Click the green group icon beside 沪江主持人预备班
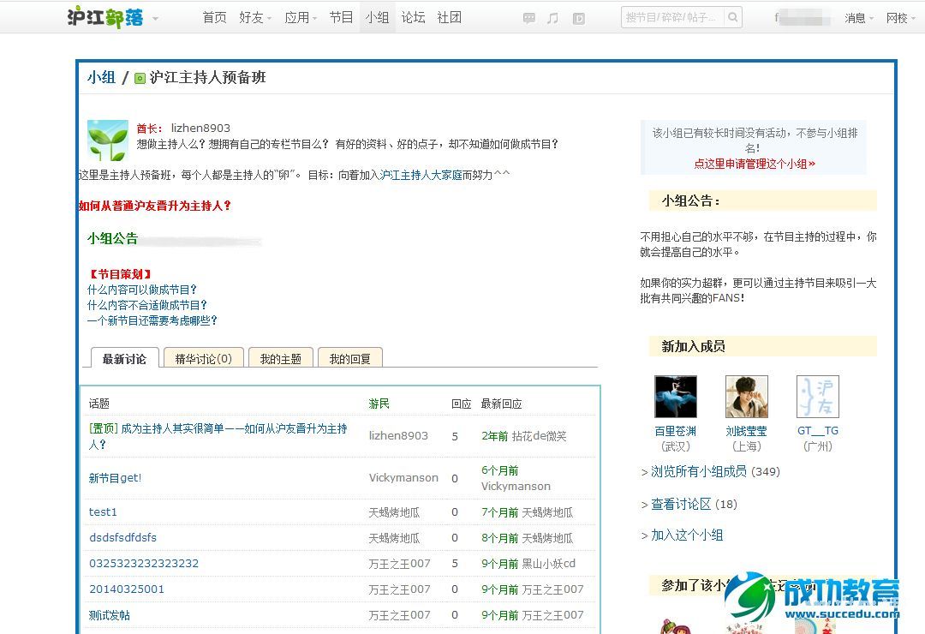Viewport: 925px width, 634px height. [140, 78]
